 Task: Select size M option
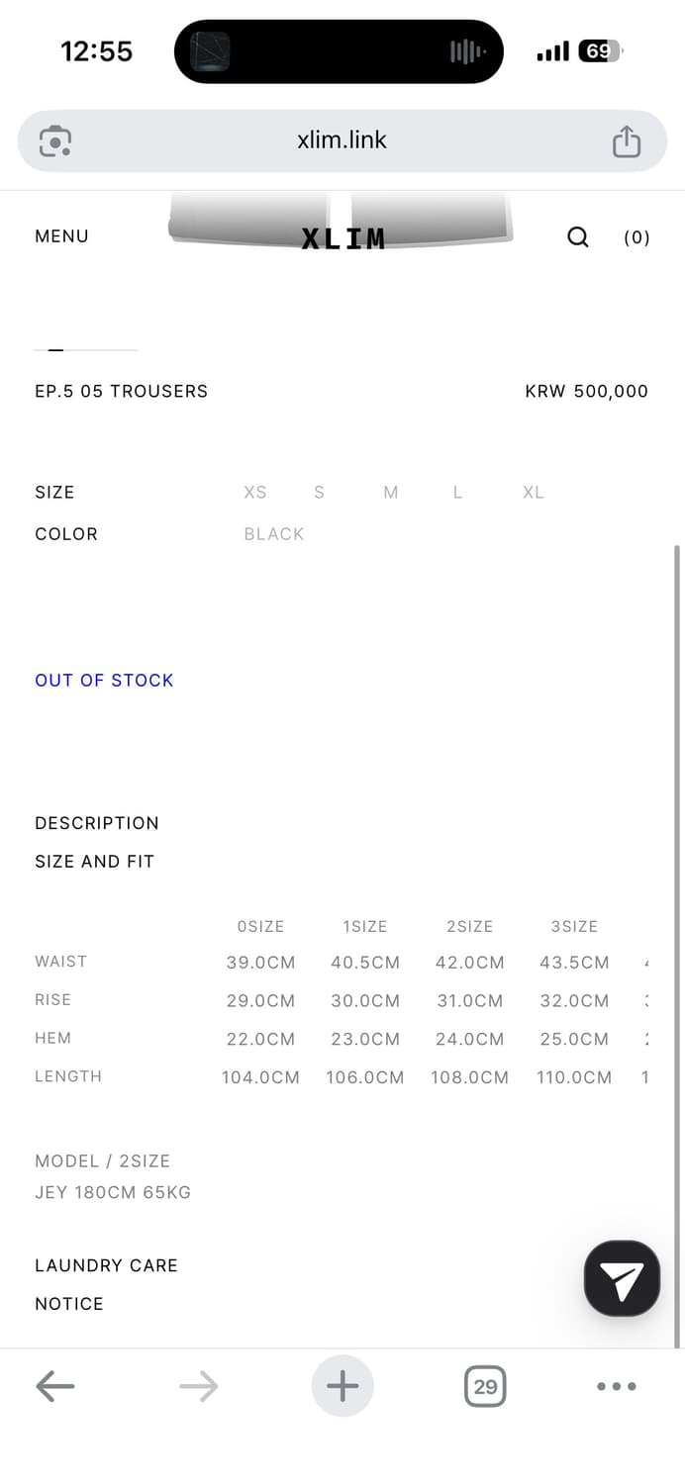(x=391, y=493)
